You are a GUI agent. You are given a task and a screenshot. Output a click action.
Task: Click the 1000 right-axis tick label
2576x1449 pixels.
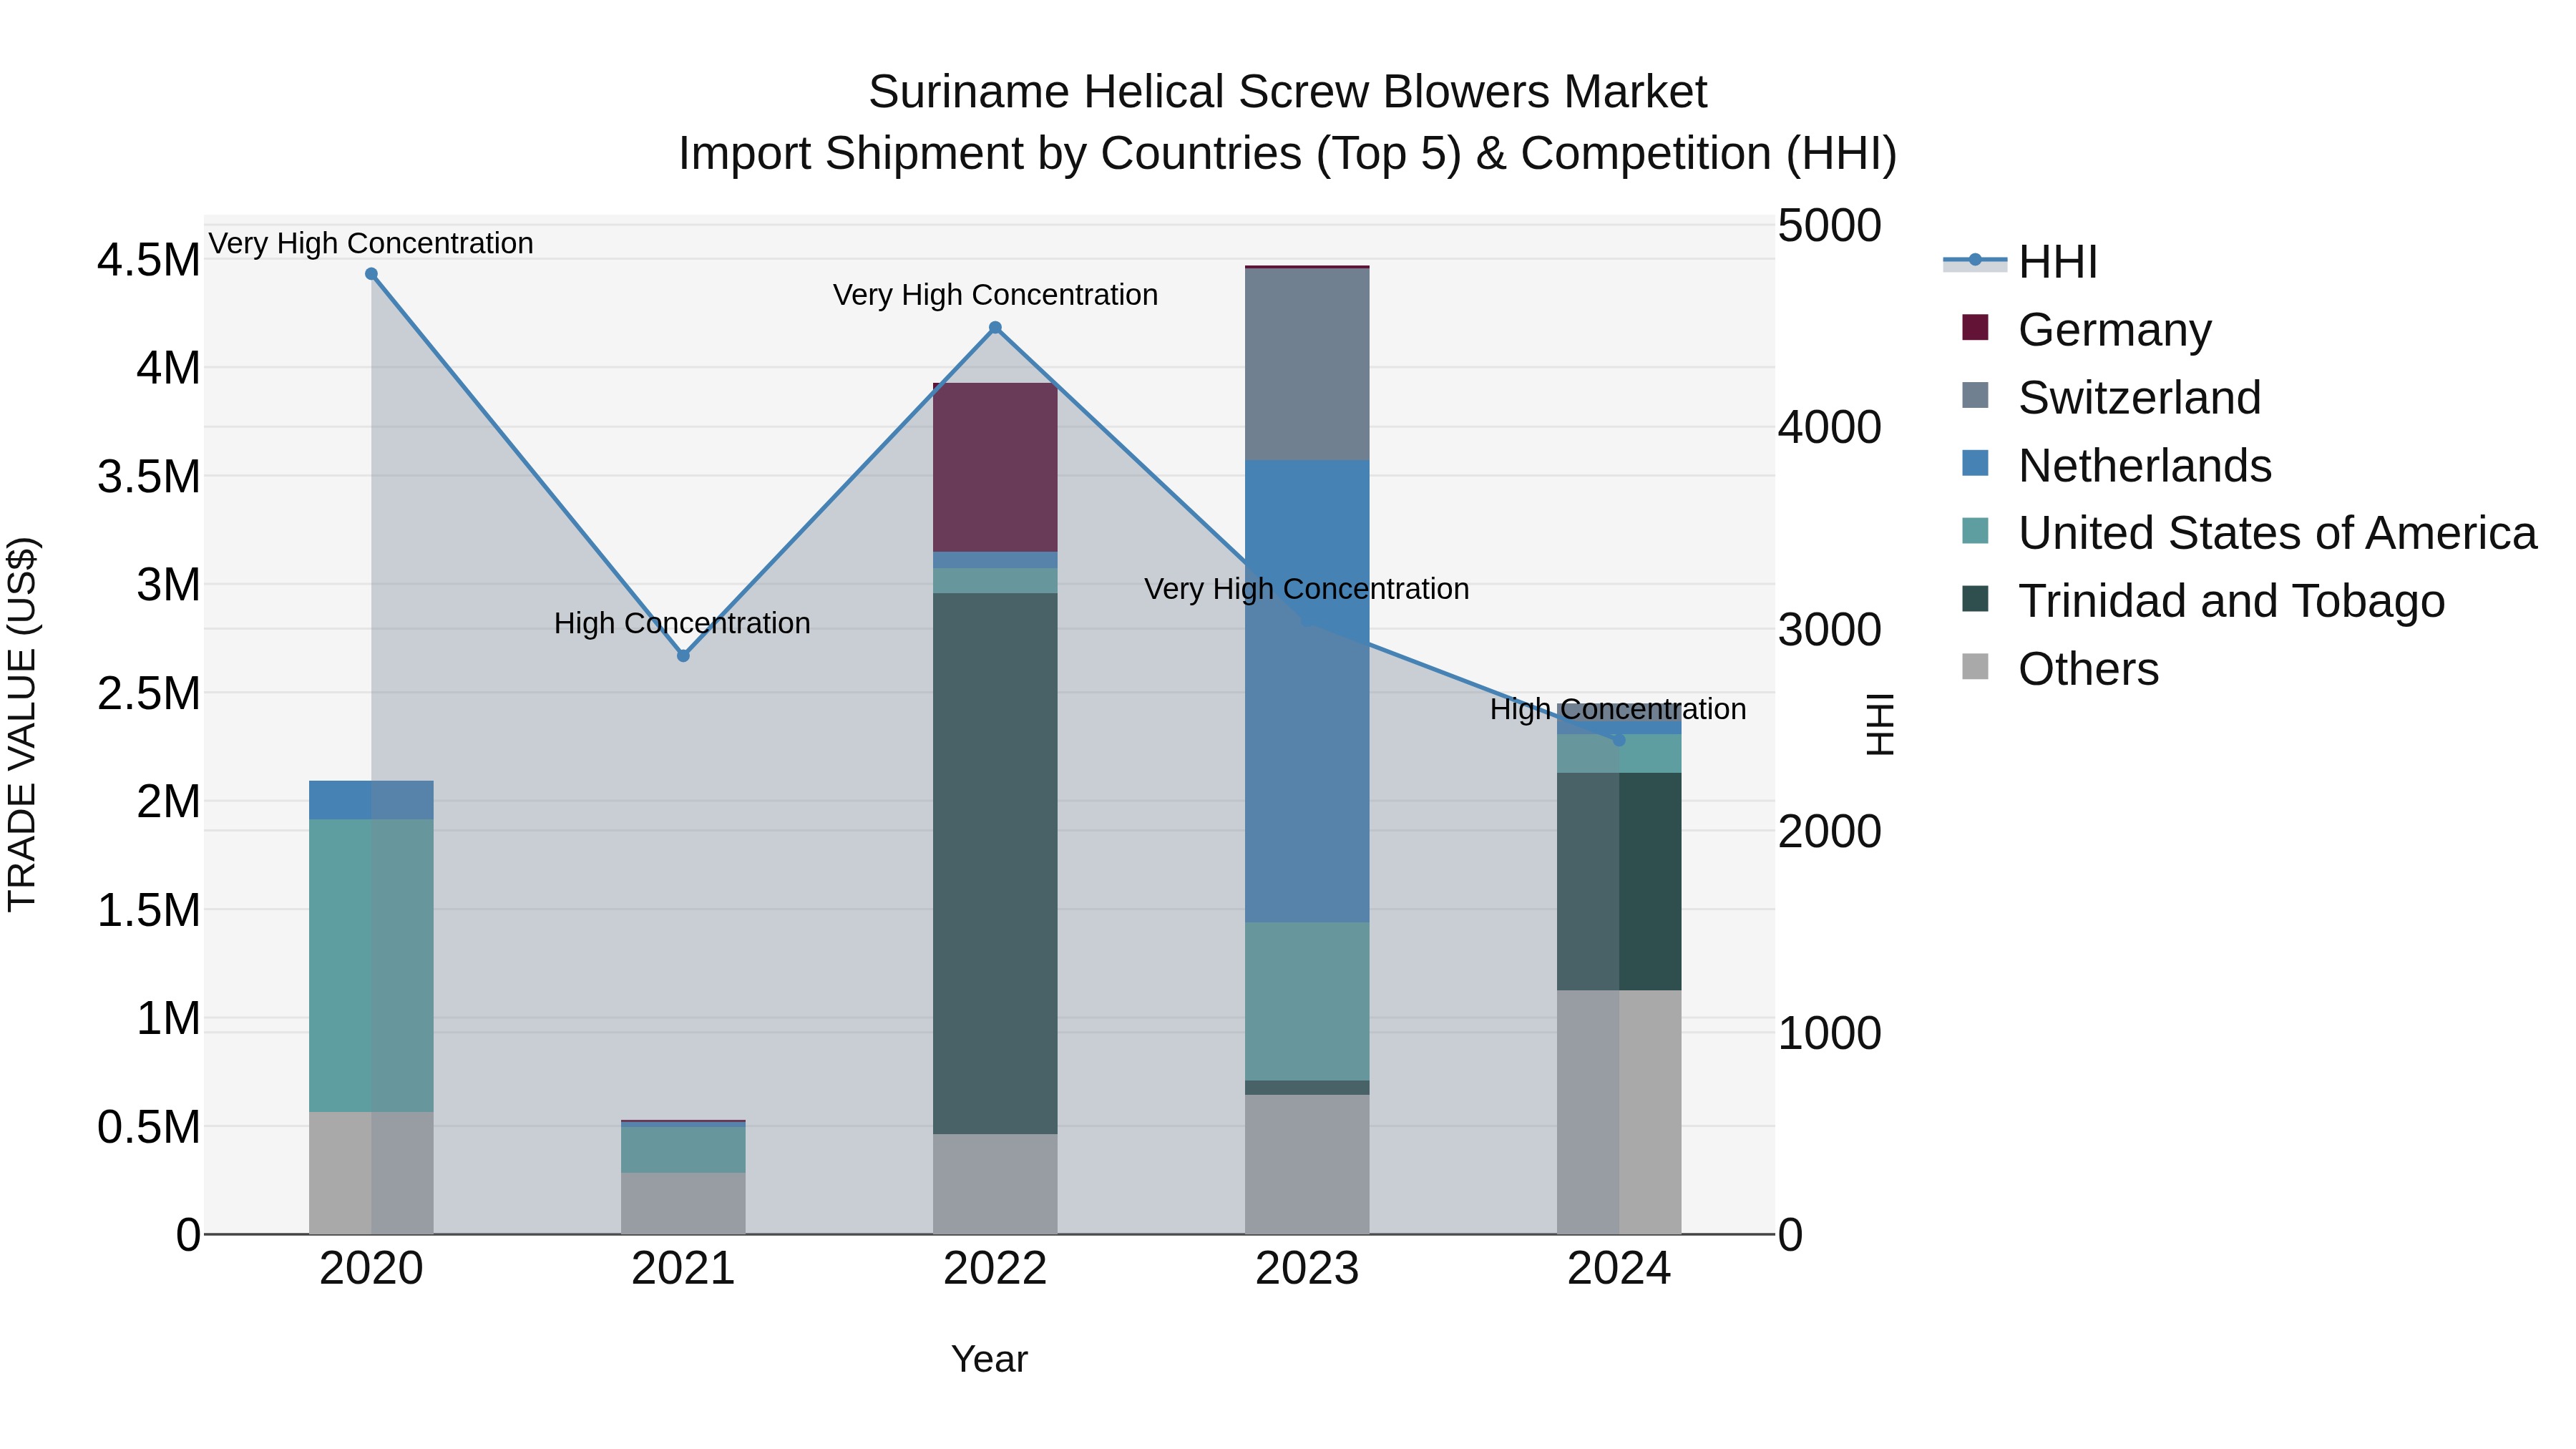click(1829, 1033)
